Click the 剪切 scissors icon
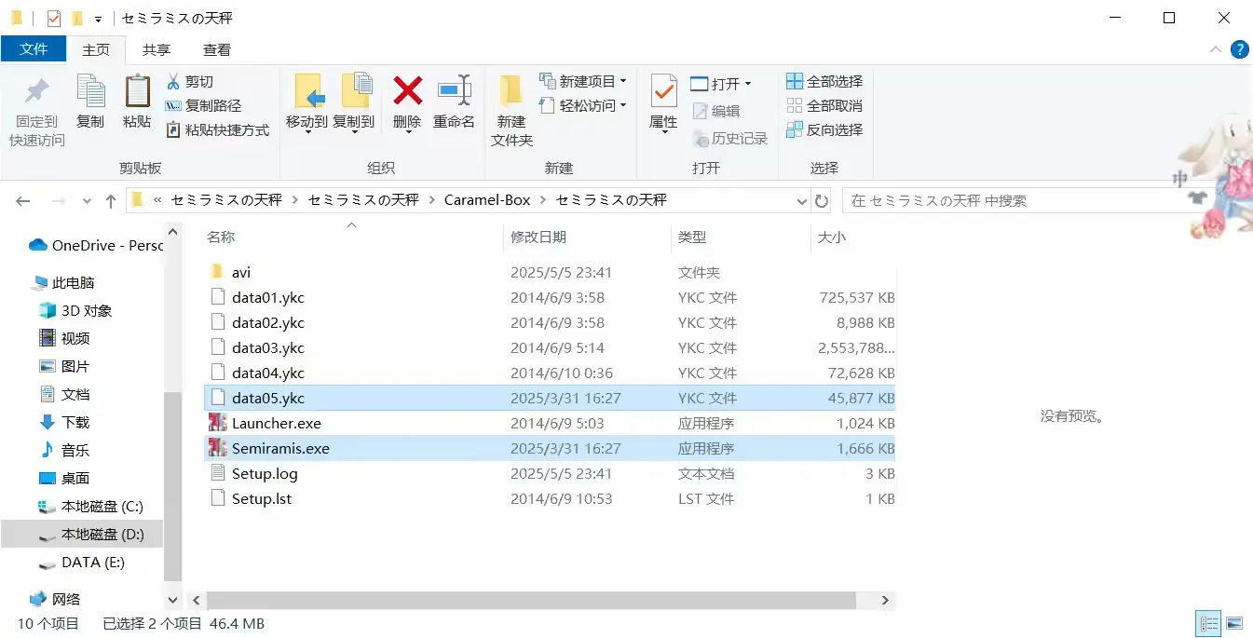 click(x=172, y=82)
